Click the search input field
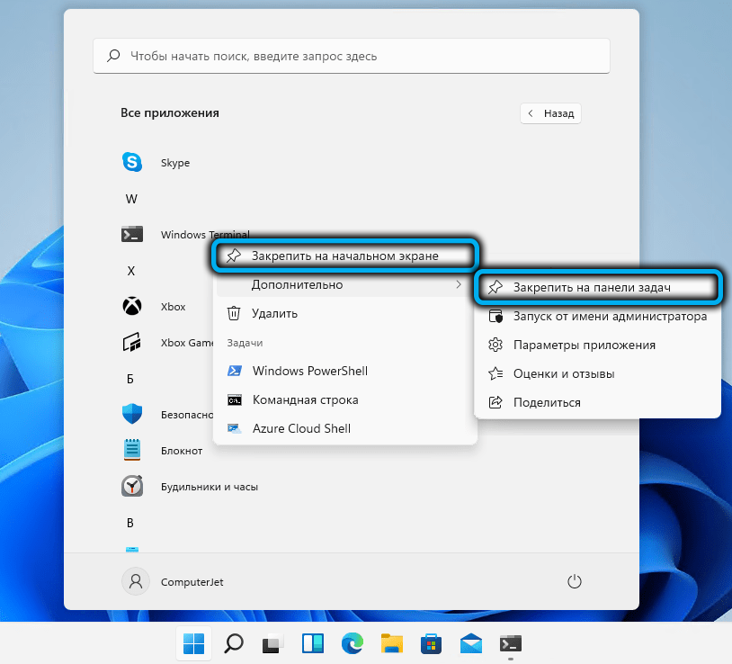 pyautogui.click(x=352, y=56)
